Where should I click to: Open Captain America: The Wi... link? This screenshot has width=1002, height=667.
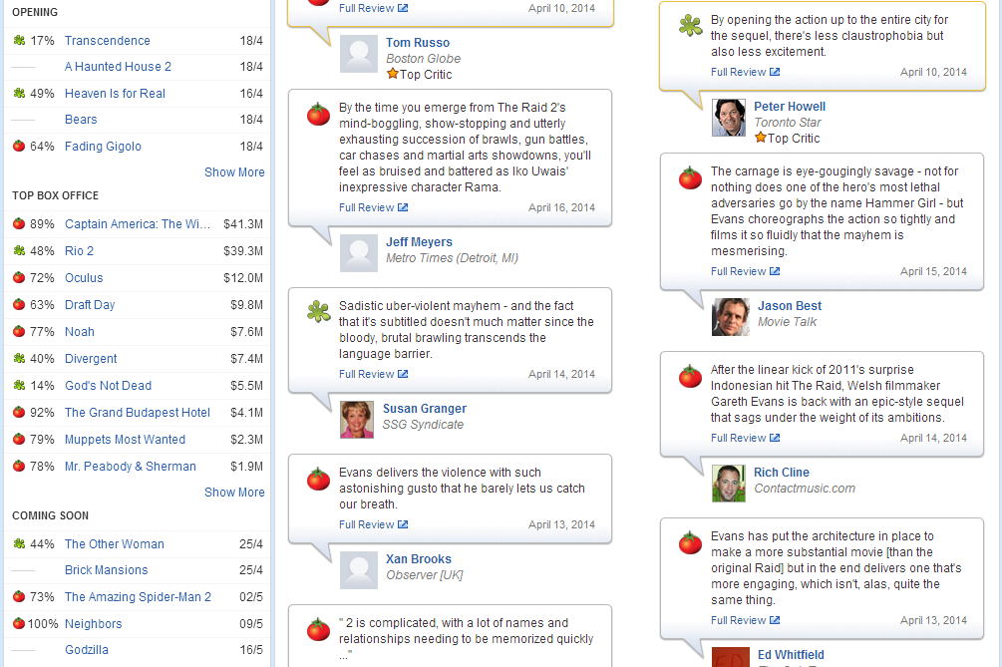pyautogui.click(x=138, y=224)
